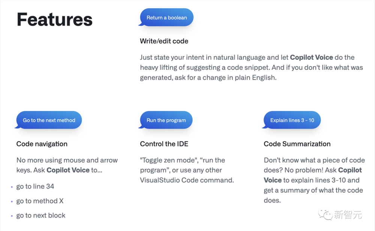Click bullet dot beside 'go to line 34'
Viewport: 375px width, 231px height.
[x=12, y=187]
